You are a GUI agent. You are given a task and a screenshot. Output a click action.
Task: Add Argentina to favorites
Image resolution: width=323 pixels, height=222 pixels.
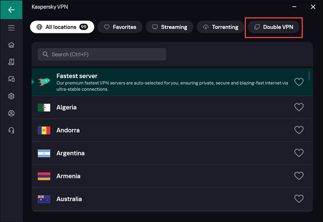299,153
